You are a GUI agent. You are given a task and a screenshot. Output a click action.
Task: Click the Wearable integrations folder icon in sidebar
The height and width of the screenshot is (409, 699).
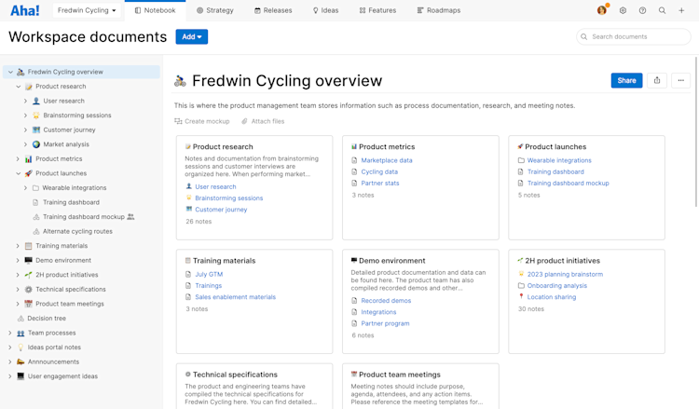click(35, 188)
